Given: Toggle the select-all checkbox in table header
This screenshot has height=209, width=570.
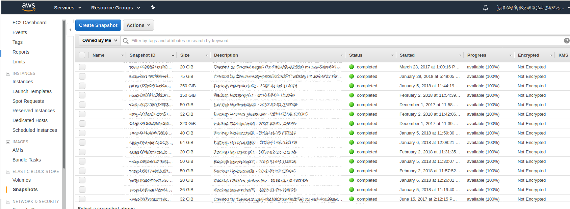Looking at the screenshot, I should (x=82, y=55).
